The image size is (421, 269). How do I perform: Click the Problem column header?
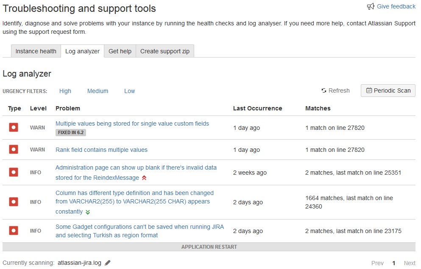coord(68,108)
